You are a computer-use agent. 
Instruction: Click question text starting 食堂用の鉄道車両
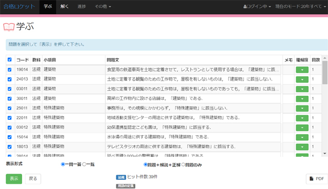click(x=193, y=70)
